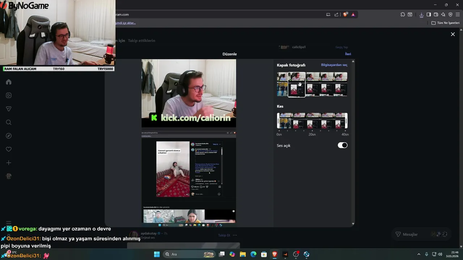Open Task View in the taskbar
Viewport: 463px width, 260px height.
[222, 254]
